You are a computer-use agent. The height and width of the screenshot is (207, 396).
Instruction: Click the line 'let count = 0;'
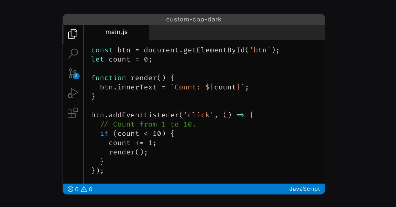(121, 59)
